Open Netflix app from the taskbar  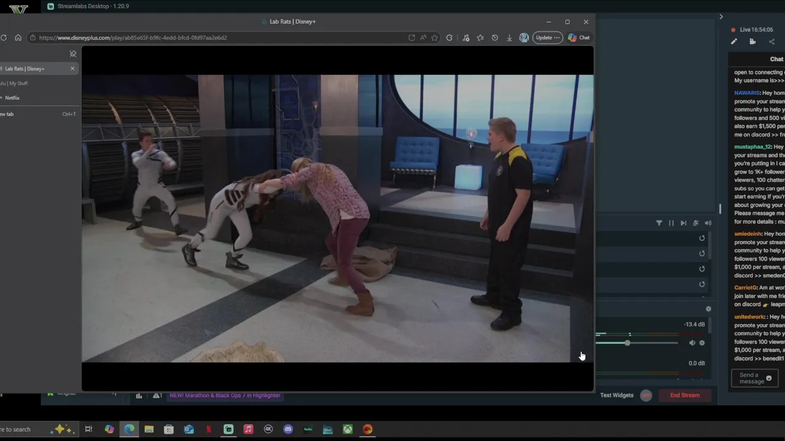[209, 429]
